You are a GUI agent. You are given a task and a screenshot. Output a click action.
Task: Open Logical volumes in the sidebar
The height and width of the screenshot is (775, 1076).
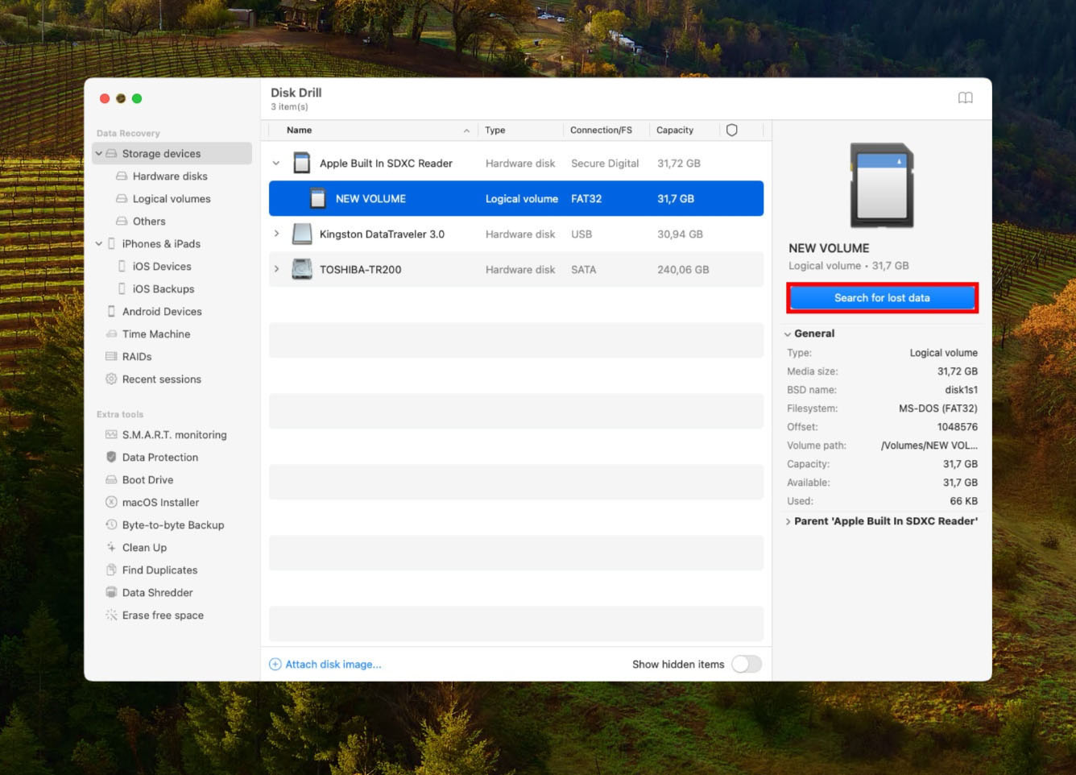point(172,199)
